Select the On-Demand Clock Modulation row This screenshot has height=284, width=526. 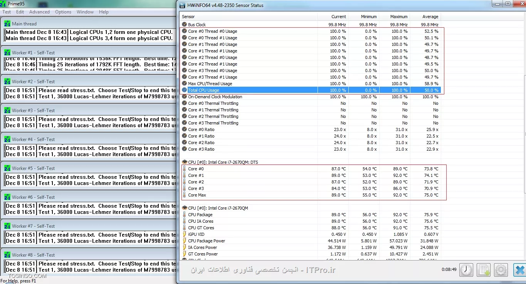point(311,97)
